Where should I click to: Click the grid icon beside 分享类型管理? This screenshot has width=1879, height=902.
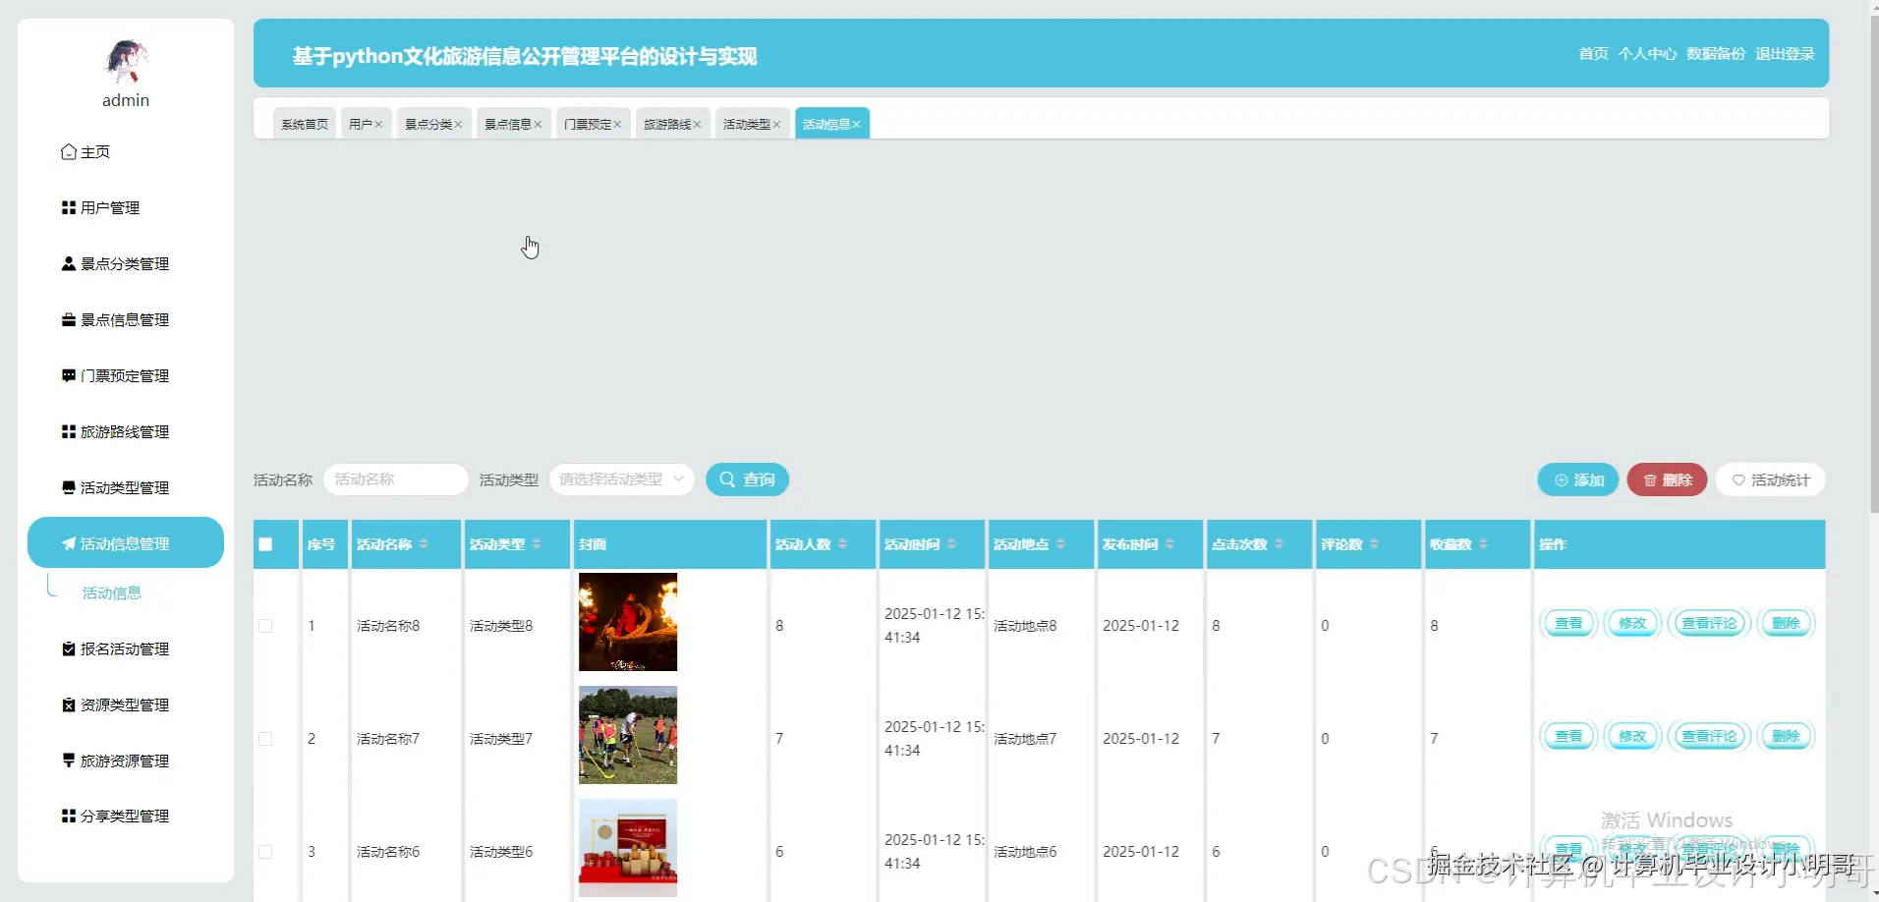tap(69, 817)
